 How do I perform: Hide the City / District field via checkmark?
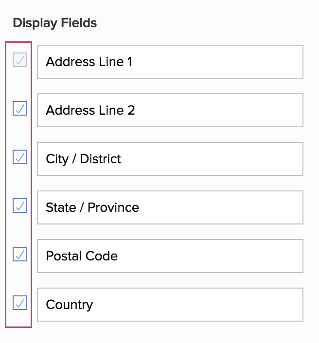[x=20, y=157]
